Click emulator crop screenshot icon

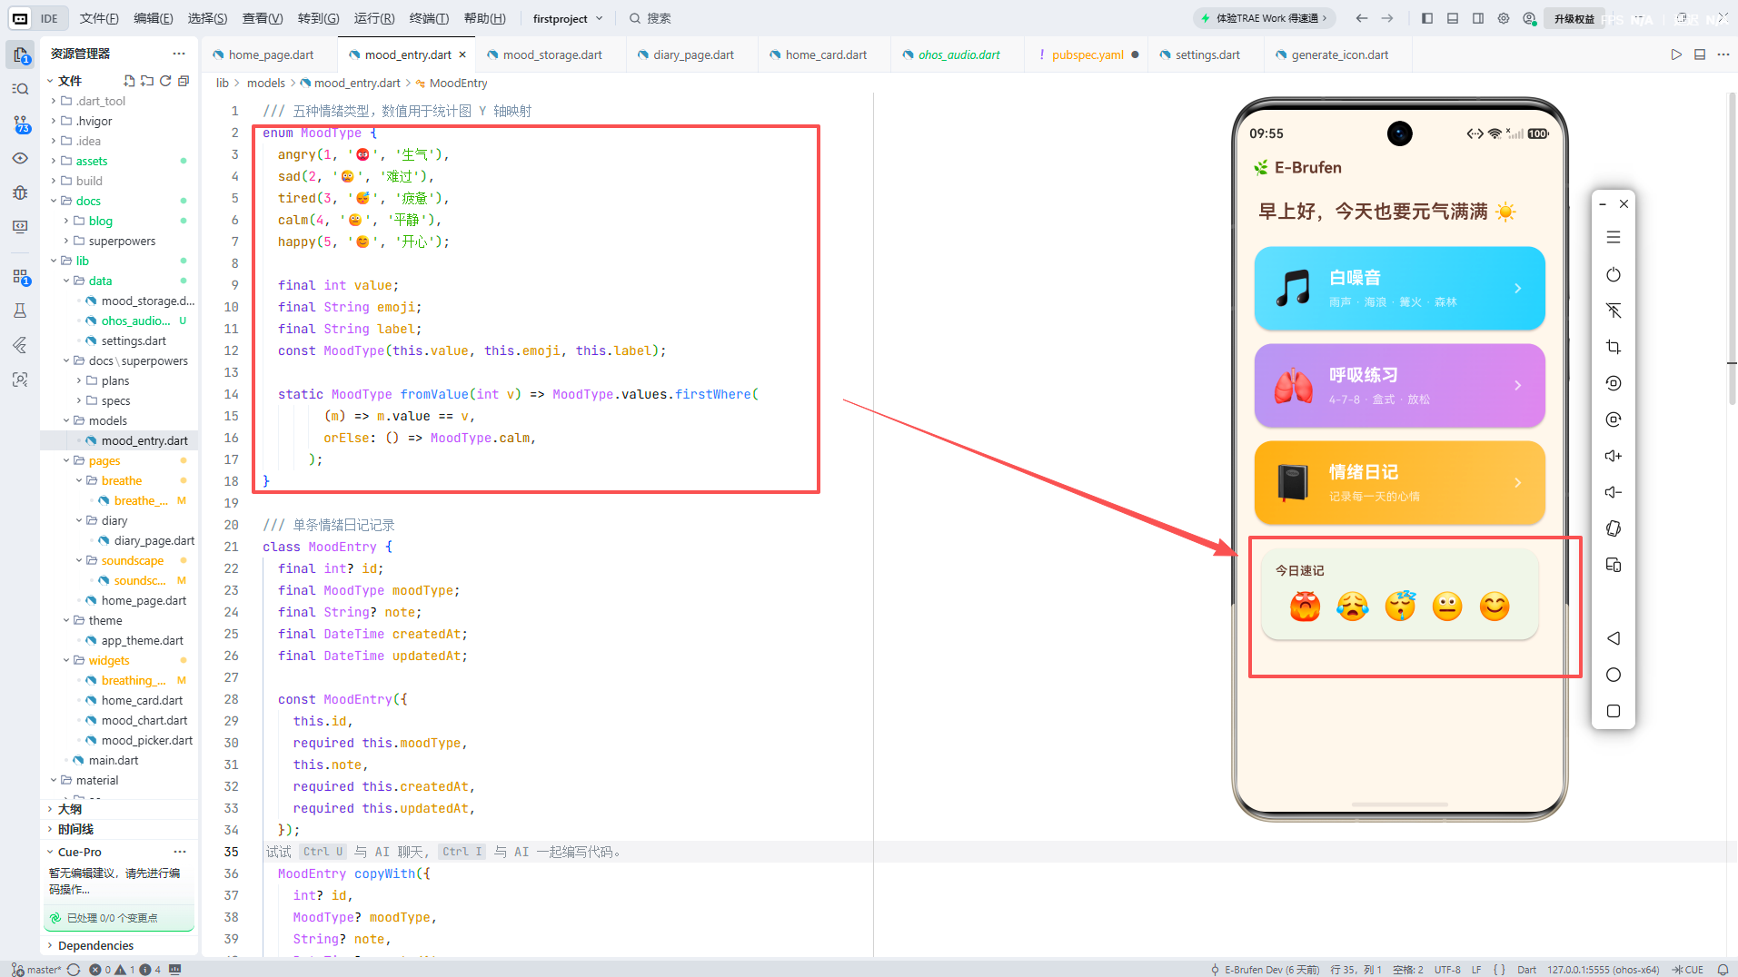(x=1614, y=347)
